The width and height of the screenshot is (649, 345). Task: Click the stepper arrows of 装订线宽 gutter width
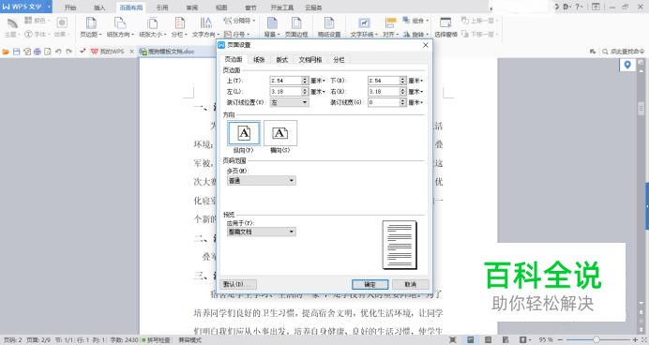pyautogui.click(x=402, y=102)
